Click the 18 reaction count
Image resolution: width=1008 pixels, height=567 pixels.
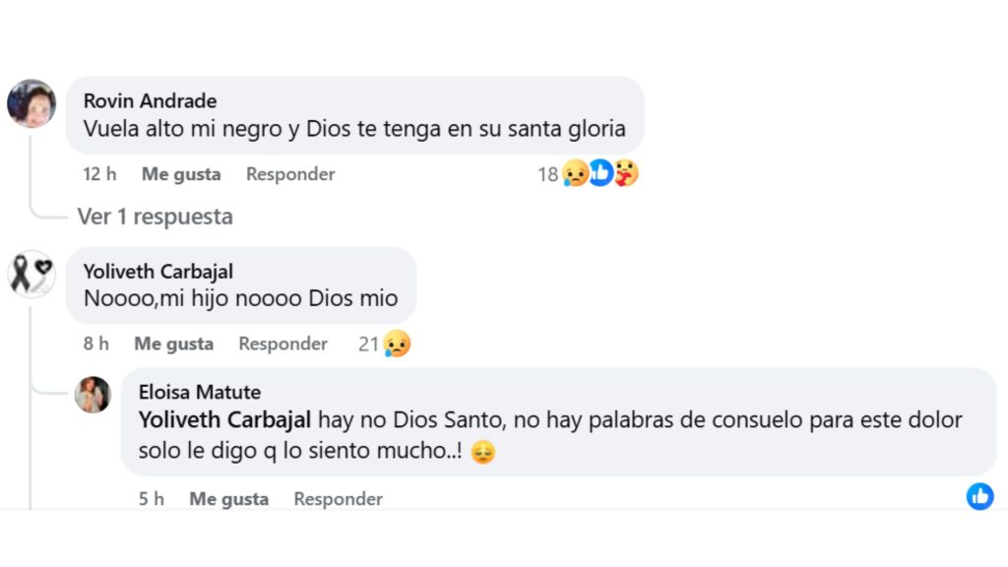pyautogui.click(x=546, y=172)
